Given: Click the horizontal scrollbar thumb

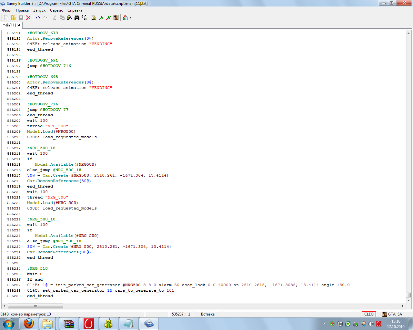Looking at the screenshot, I should click(35, 306).
